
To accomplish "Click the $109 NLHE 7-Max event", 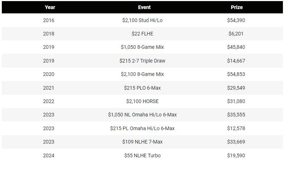I will click(142, 142).
